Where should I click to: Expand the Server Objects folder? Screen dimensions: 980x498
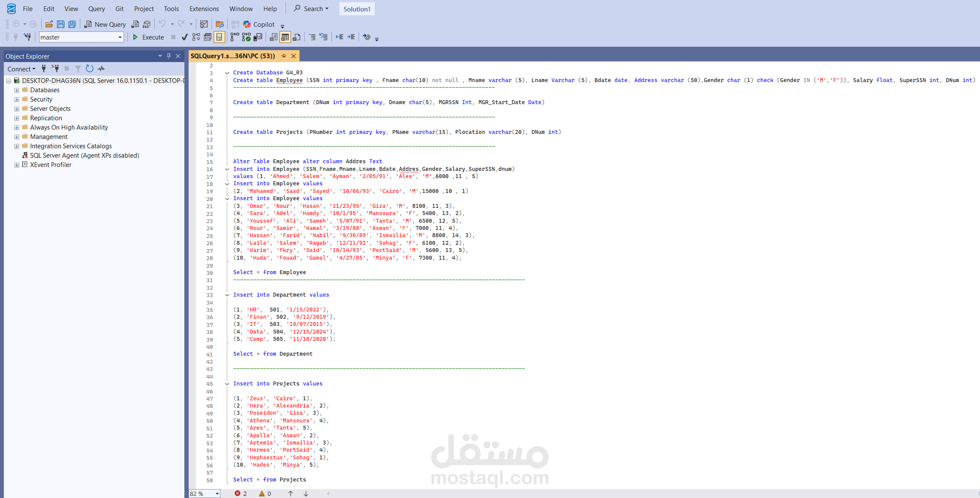pos(17,109)
